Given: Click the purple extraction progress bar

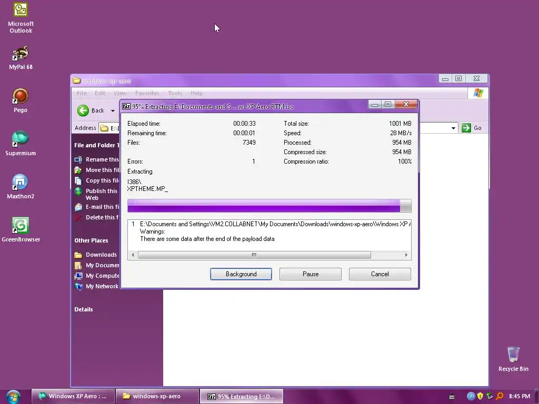Looking at the screenshot, I should 269,206.
